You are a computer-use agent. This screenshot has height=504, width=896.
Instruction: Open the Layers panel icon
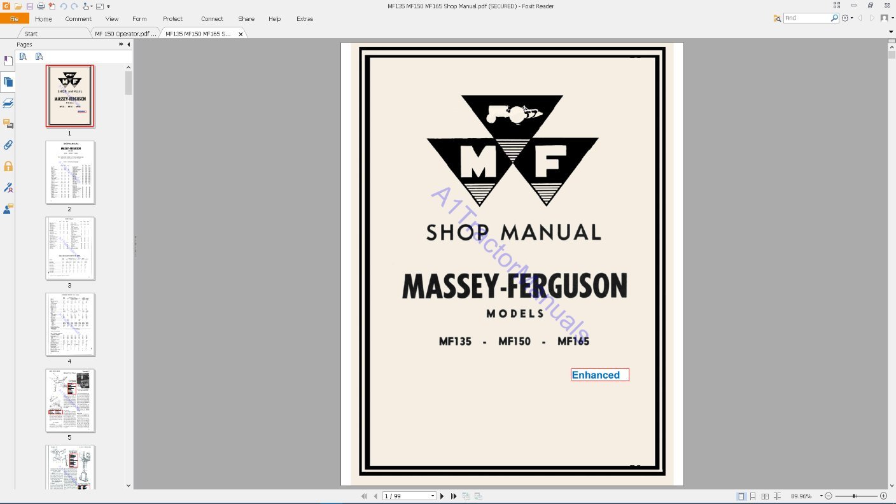[x=8, y=102]
